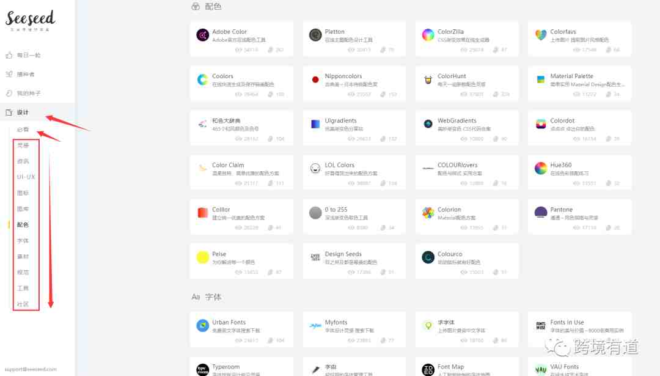This screenshot has width=660, height=376.
Task: Click the Urban Fonts icon
Action: (202, 325)
